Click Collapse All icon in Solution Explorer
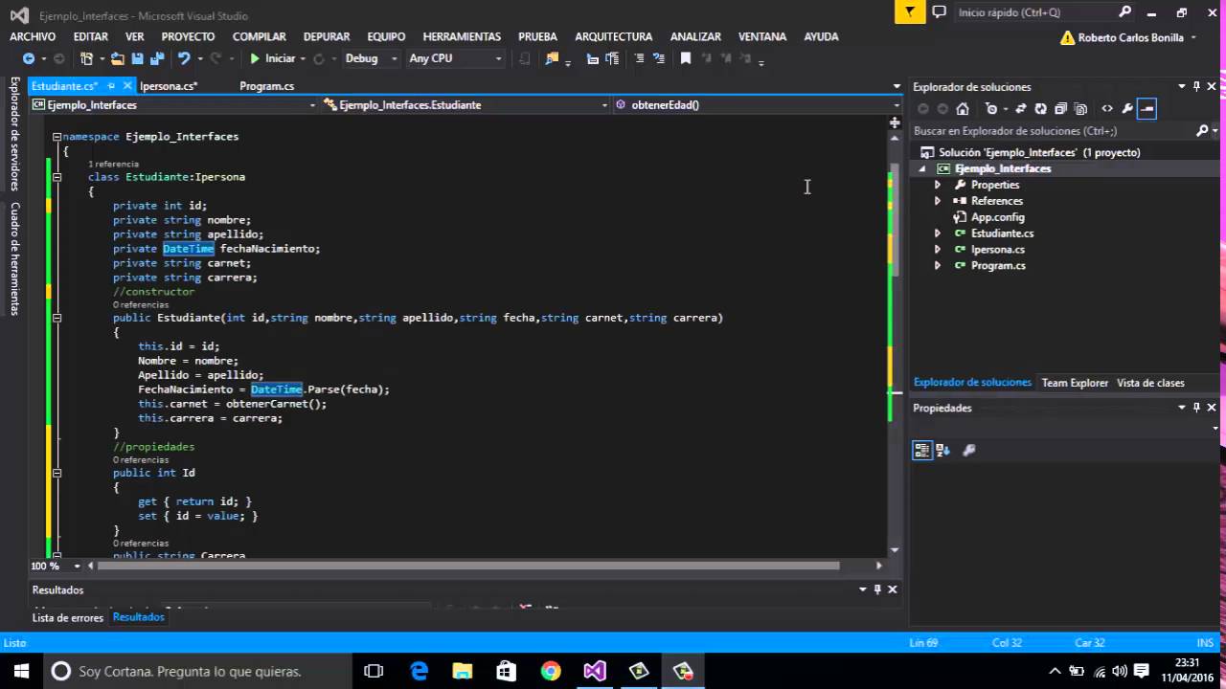 tap(1061, 108)
